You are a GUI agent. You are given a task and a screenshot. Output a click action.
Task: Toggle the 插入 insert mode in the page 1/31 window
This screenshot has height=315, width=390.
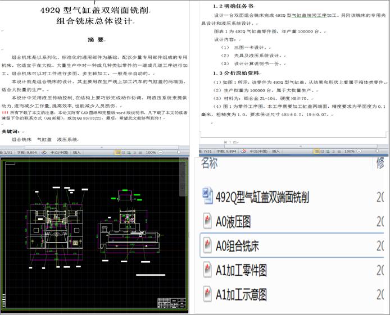click(x=76, y=152)
